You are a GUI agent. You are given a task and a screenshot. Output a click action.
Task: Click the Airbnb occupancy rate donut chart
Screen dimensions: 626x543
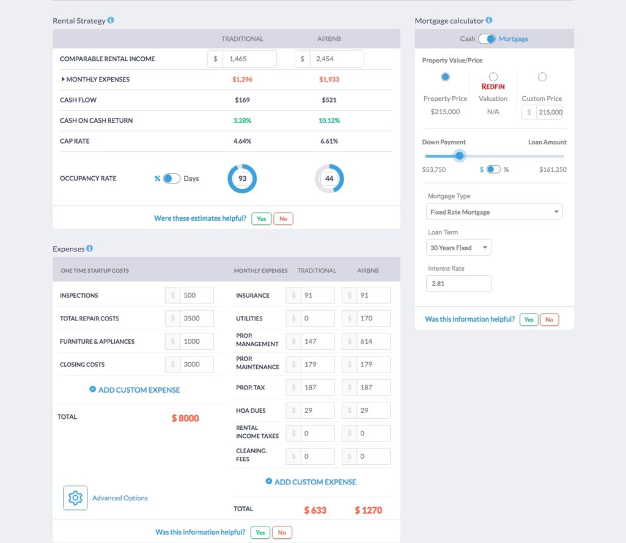330,178
